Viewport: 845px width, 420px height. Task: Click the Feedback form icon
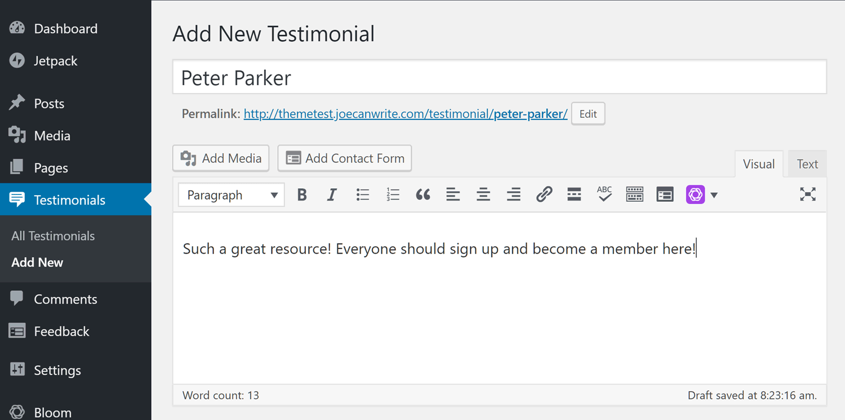coord(17,331)
